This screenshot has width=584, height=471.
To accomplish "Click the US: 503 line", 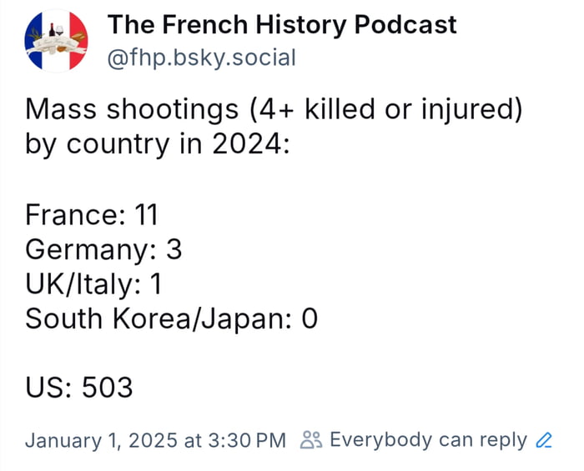I will 79,388.
